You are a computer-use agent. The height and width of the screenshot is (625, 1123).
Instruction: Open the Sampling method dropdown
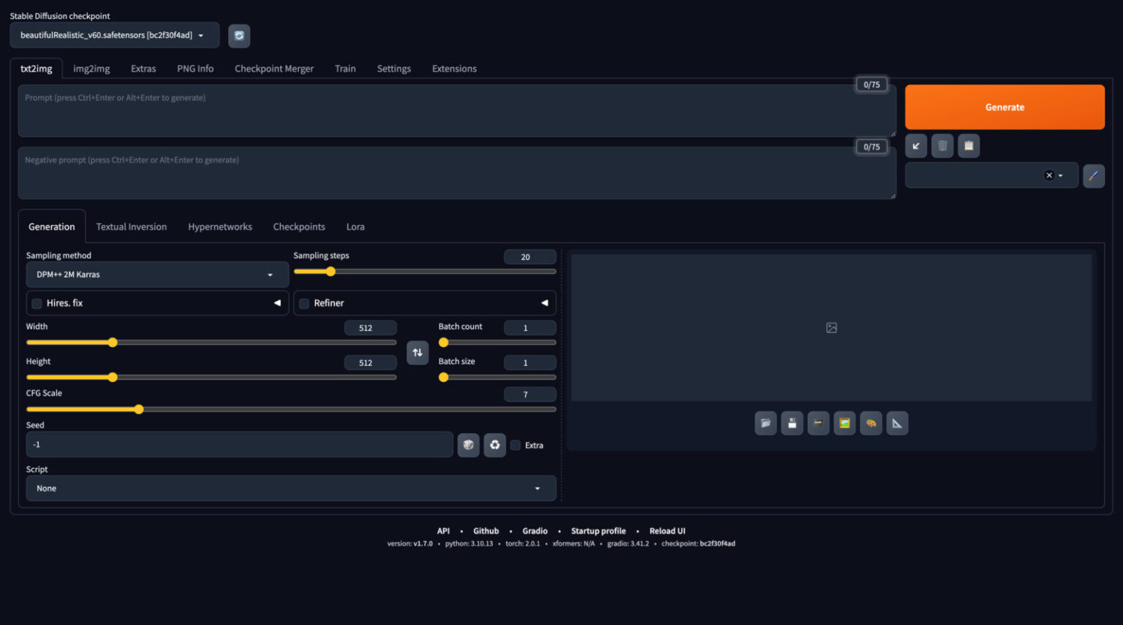[x=156, y=275]
